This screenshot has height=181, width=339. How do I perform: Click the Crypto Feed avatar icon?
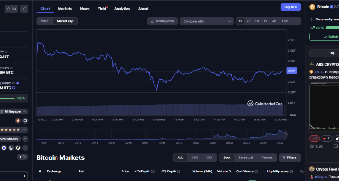pyautogui.click(x=312, y=169)
